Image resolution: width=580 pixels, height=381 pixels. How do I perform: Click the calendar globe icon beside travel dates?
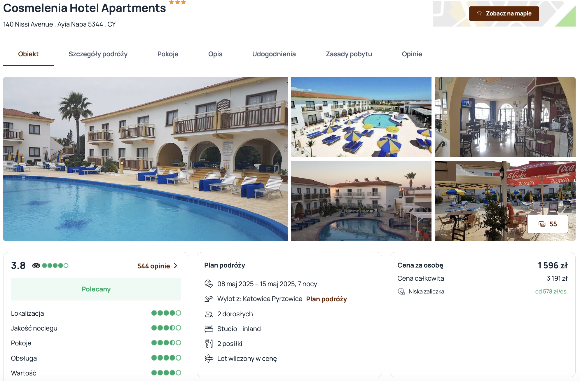(x=209, y=284)
